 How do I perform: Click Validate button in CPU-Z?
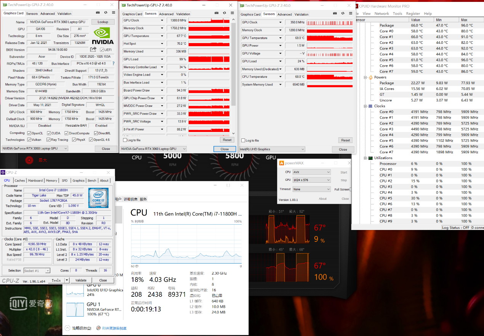81,280
